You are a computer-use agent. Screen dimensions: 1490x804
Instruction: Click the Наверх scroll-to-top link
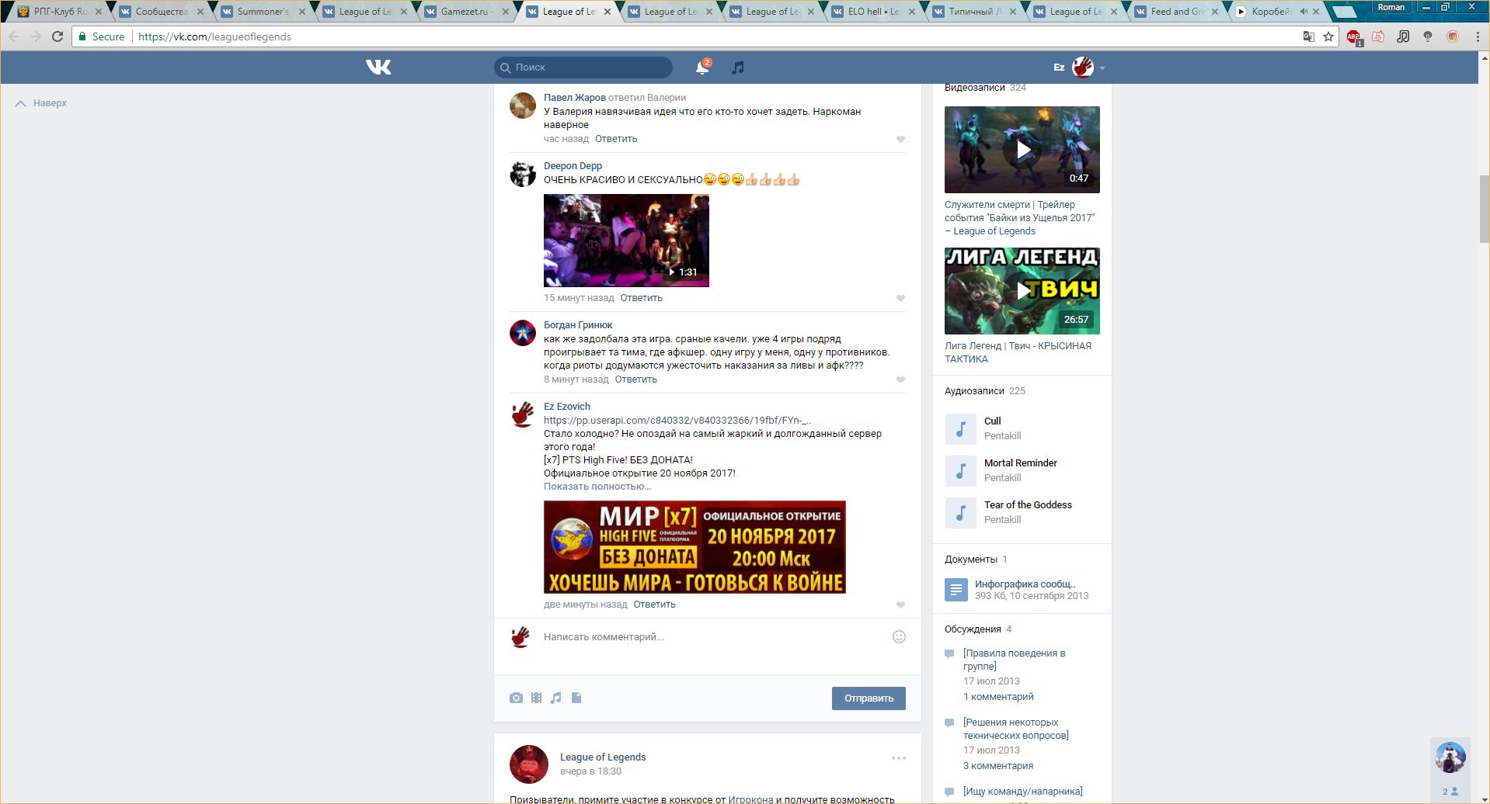(x=41, y=103)
